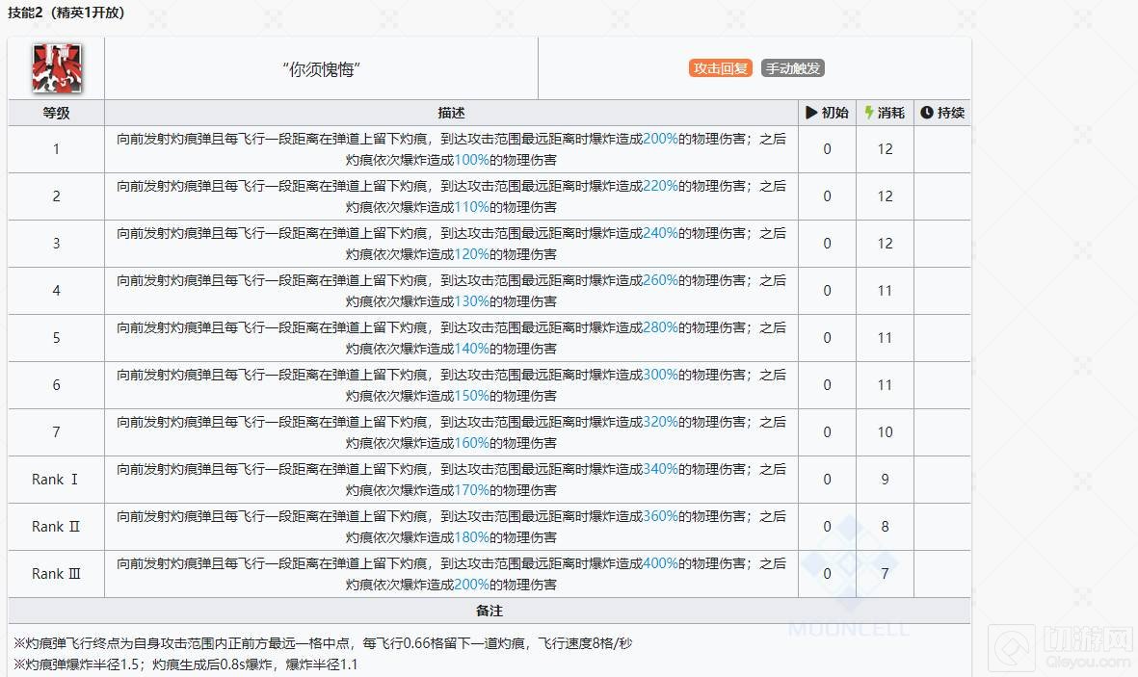Viewport: 1138px width, 677px height.
Task: Select the orange 攻击回复 tag
Action: [x=720, y=68]
